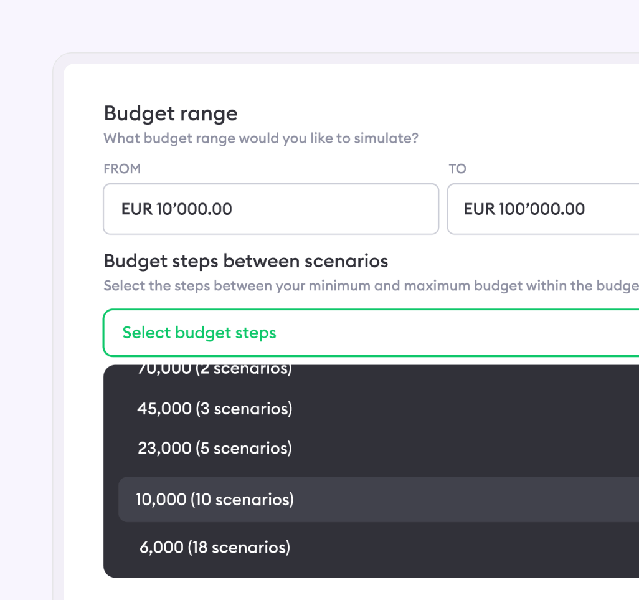
Task: Click the TO budget input field
Action: click(543, 209)
